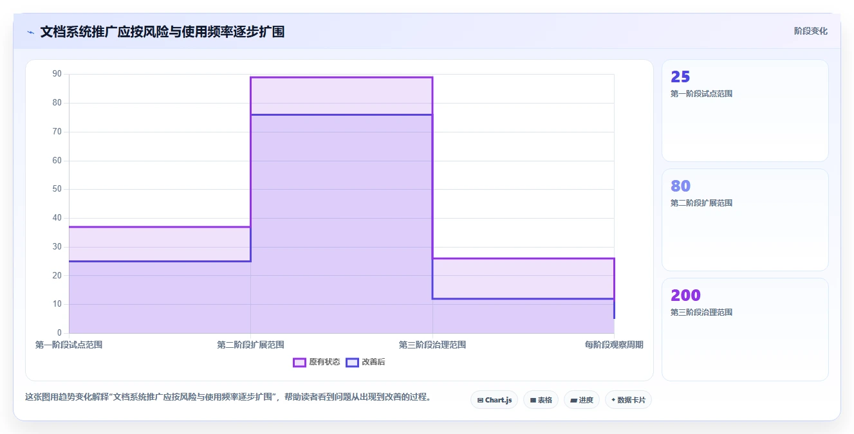
Task: Click the 每阶段观察周期 x-axis label
Action: [614, 345]
